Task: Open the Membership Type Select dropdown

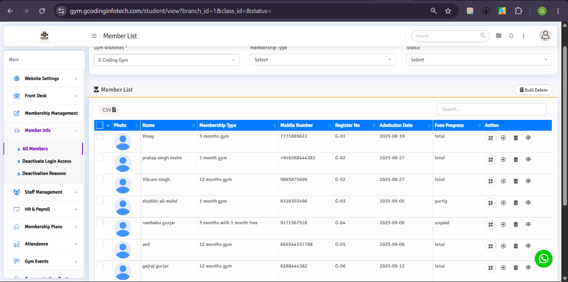Action: (x=323, y=60)
